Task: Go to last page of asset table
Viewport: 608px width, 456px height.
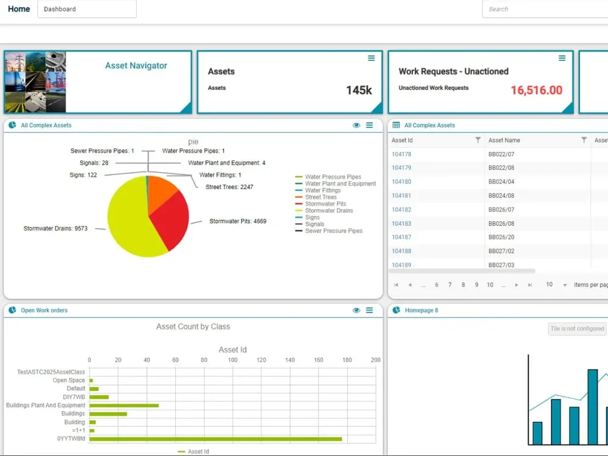Action: pos(530,285)
